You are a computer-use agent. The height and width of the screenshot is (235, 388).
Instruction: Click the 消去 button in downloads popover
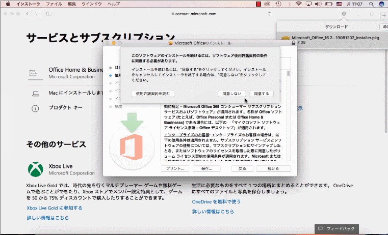click(384, 26)
